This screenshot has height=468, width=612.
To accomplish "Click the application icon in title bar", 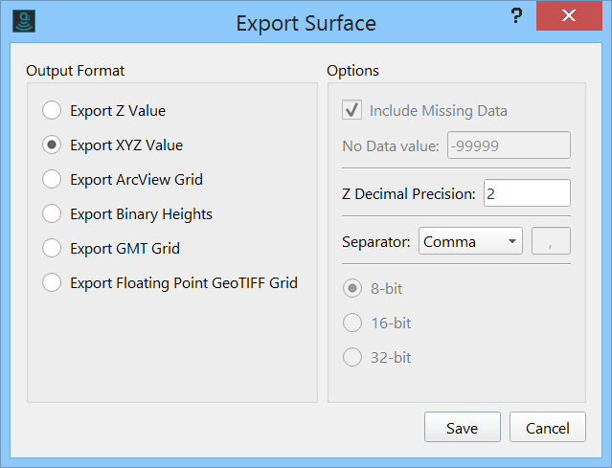I will point(23,20).
